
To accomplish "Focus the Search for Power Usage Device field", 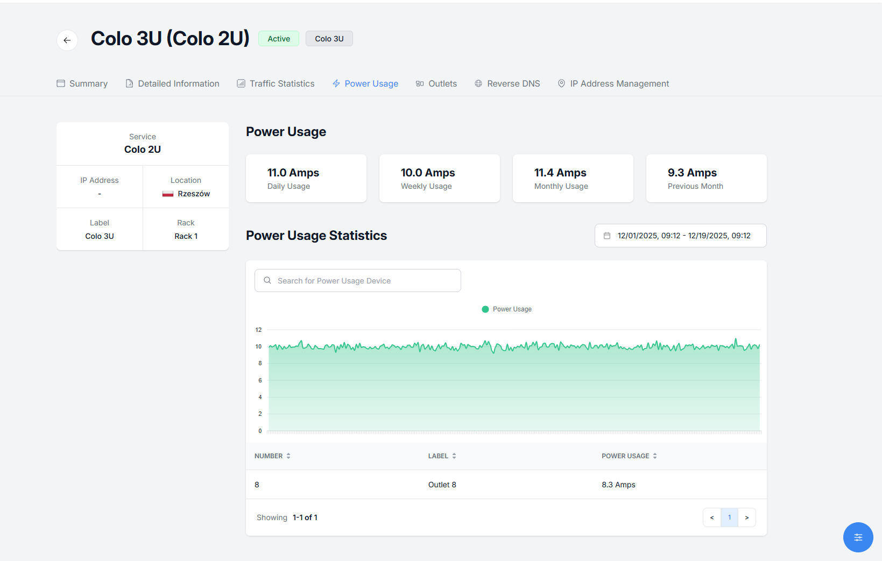I will click(358, 281).
